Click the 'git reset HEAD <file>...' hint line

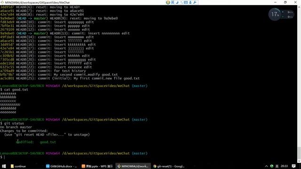coord(47,135)
